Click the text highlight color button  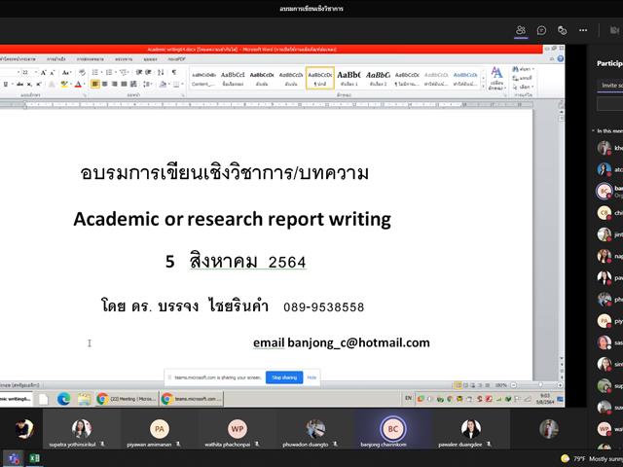[x=64, y=85]
